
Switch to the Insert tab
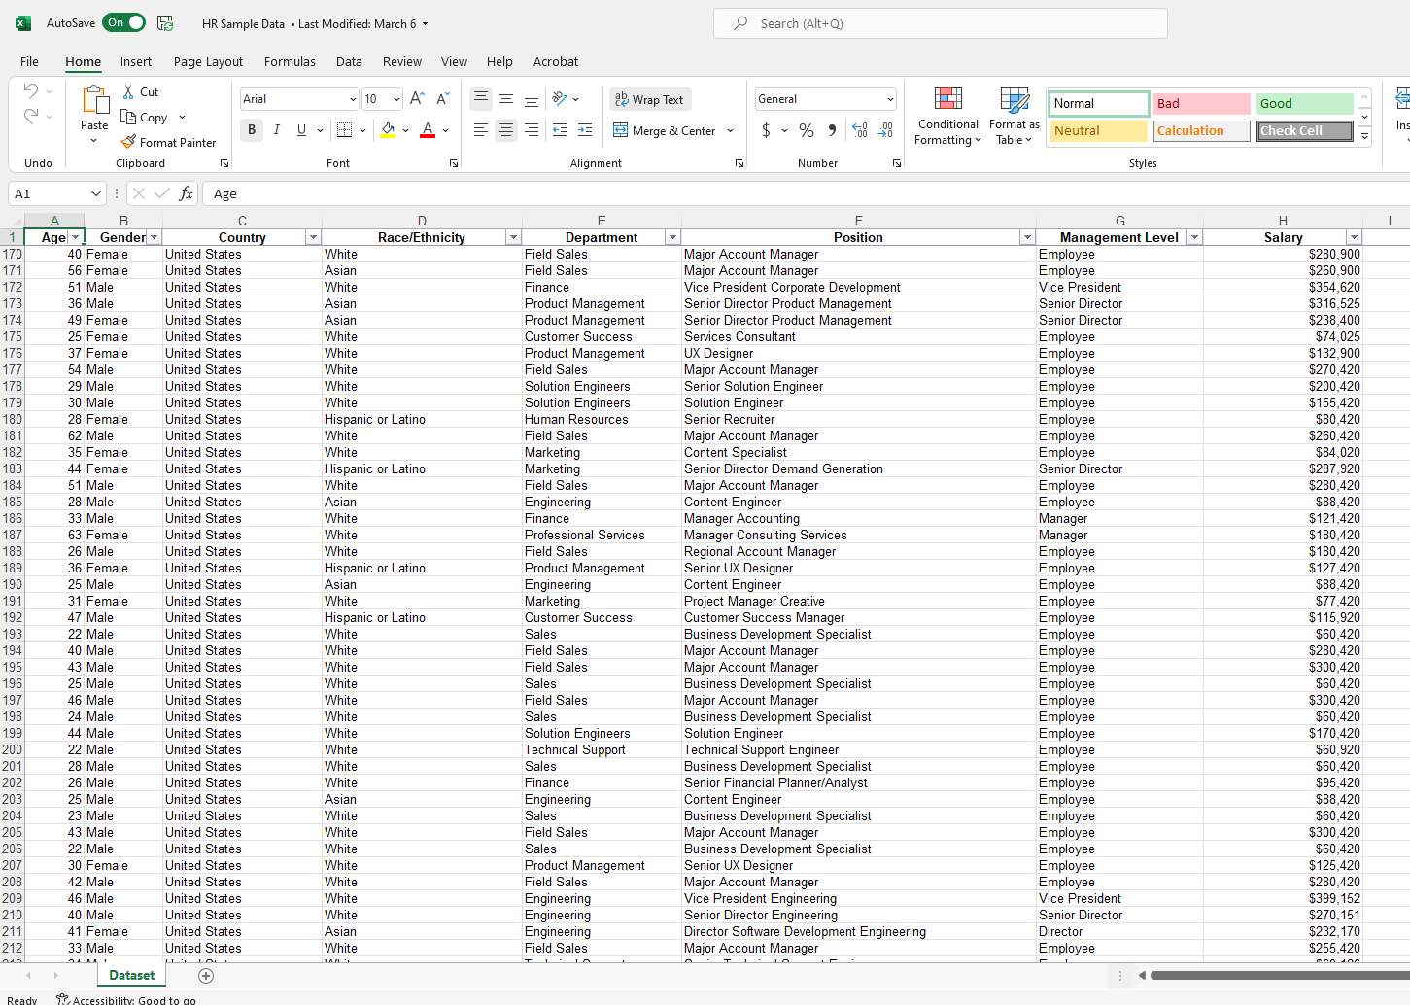click(136, 61)
